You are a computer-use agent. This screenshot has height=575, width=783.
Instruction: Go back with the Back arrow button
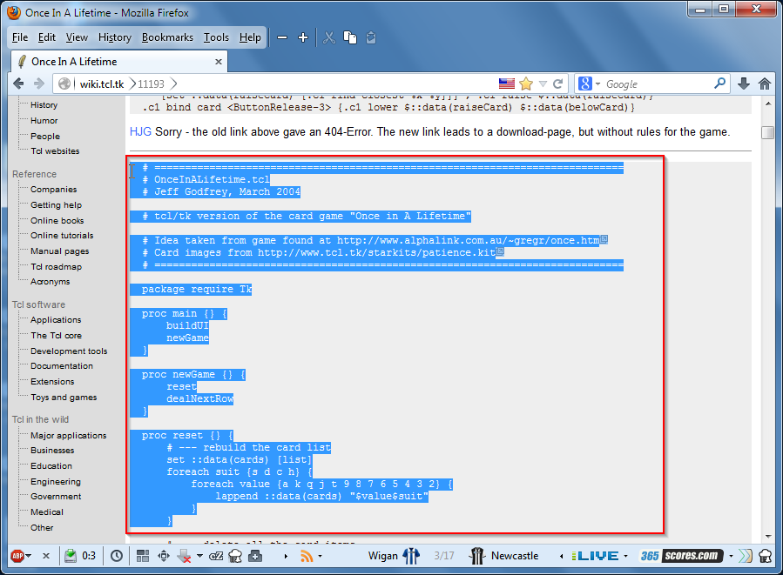click(x=18, y=84)
